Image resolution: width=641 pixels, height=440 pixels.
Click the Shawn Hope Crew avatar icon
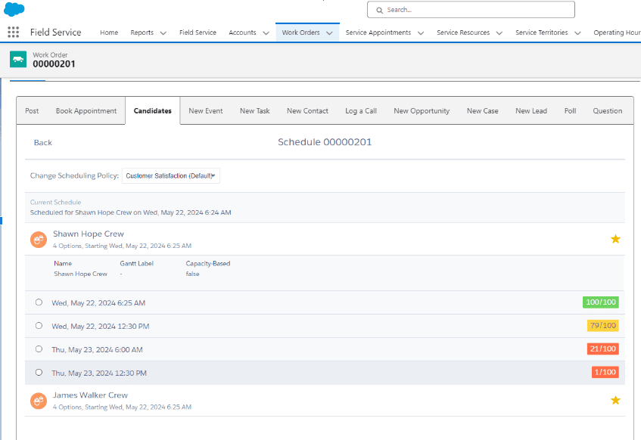pyautogui.click(x=39, y=239)
